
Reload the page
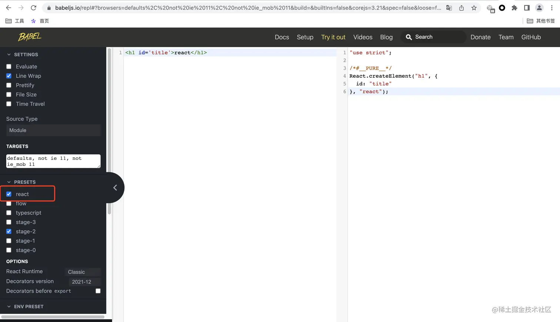pos(33,8)
